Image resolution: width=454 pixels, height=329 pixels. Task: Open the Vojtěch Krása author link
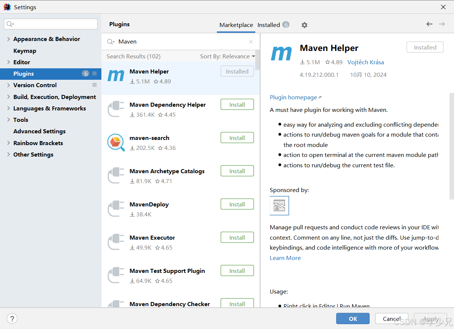point(366,62)
